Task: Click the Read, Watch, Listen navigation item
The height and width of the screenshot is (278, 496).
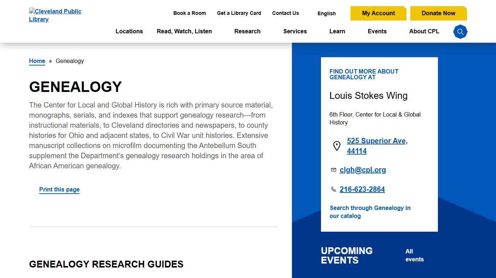Action: pos(184,31)
